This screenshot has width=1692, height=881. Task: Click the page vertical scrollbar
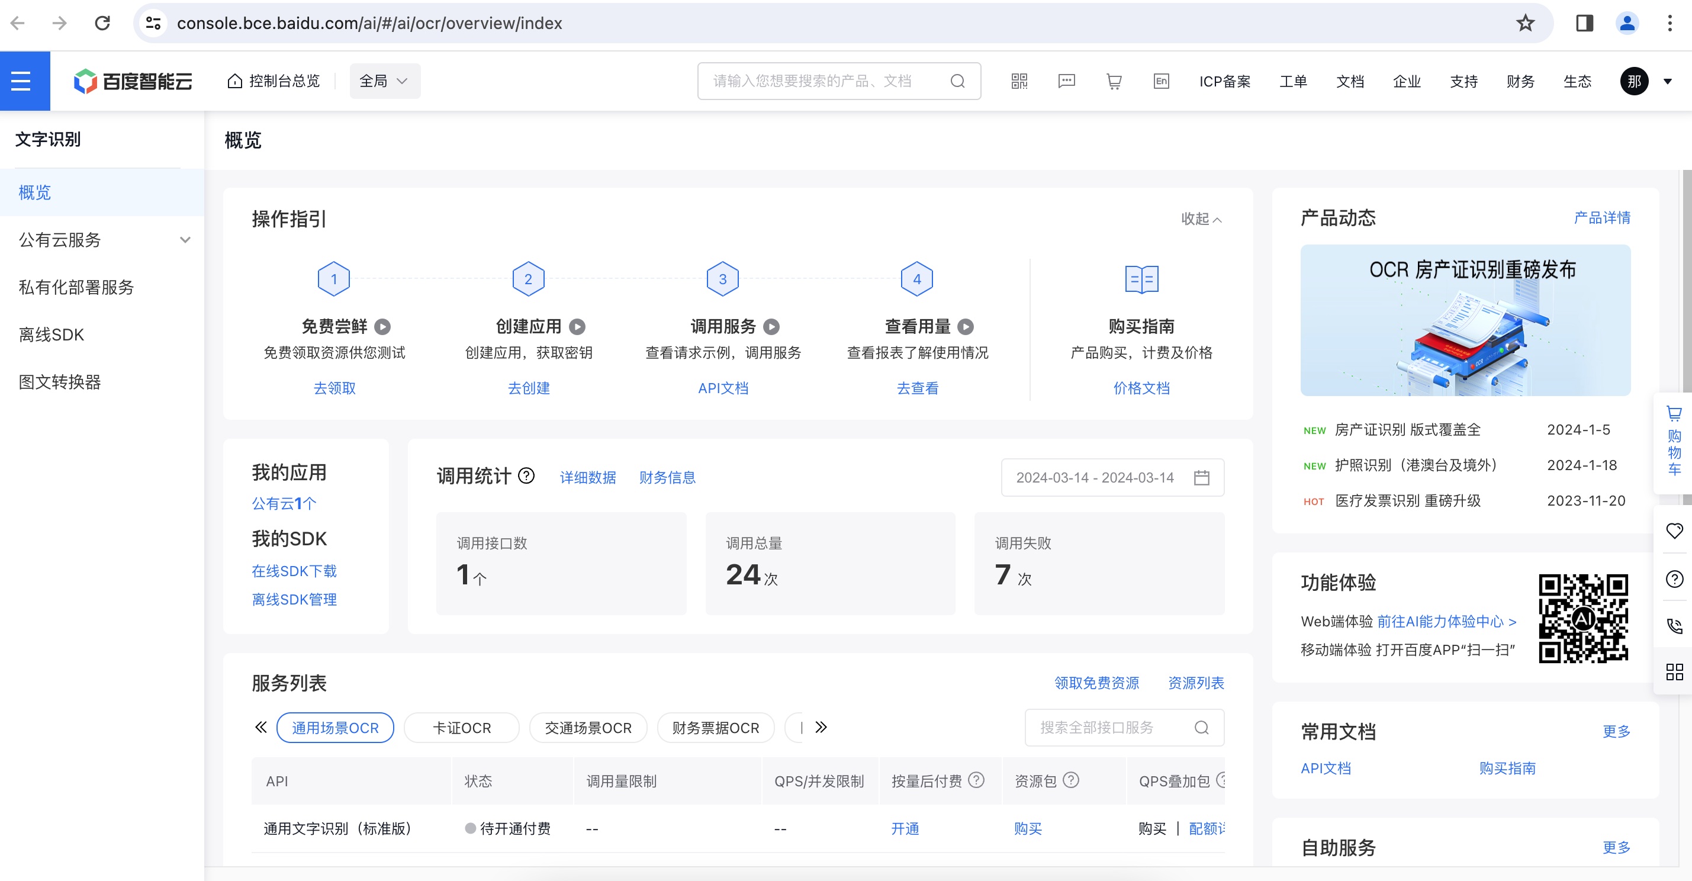click(1687, 336)
